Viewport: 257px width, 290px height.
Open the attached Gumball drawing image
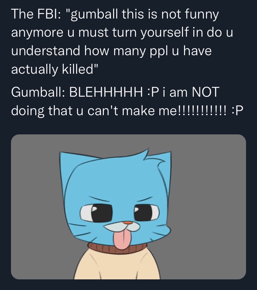coord(128,206)
